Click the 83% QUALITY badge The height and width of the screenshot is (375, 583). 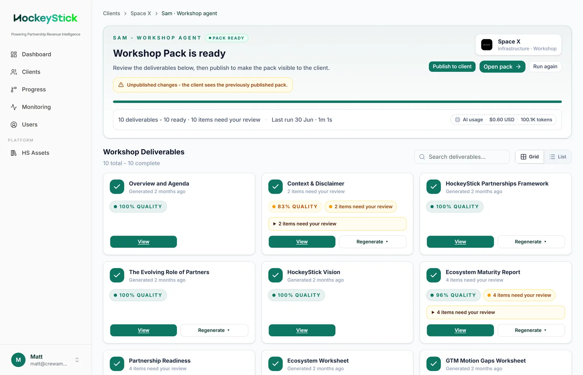(294, 207)
